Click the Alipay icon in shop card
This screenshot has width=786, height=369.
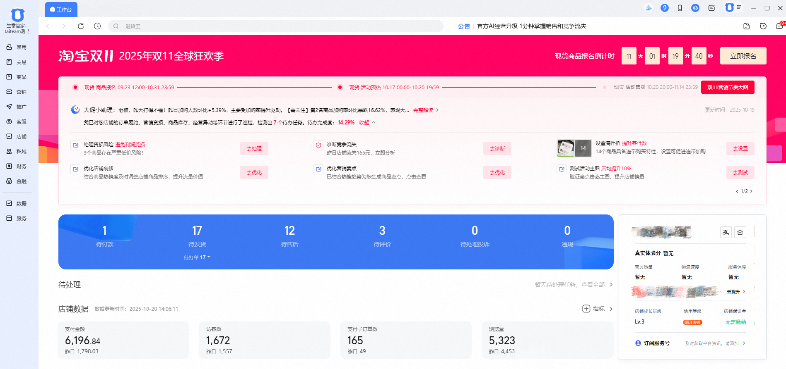point(726,232)
